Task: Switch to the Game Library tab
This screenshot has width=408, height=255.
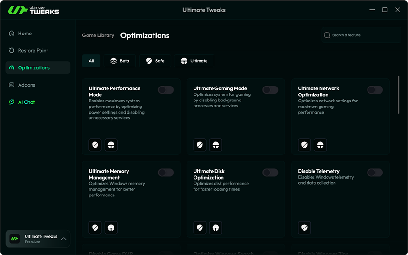Action: point(98,35)
